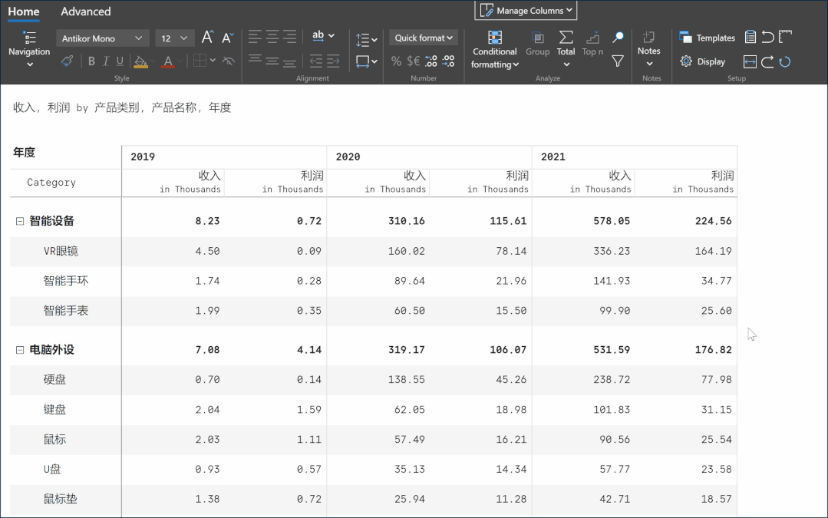Toggle italic formatting
828x518 pixels.
point(106,61)
